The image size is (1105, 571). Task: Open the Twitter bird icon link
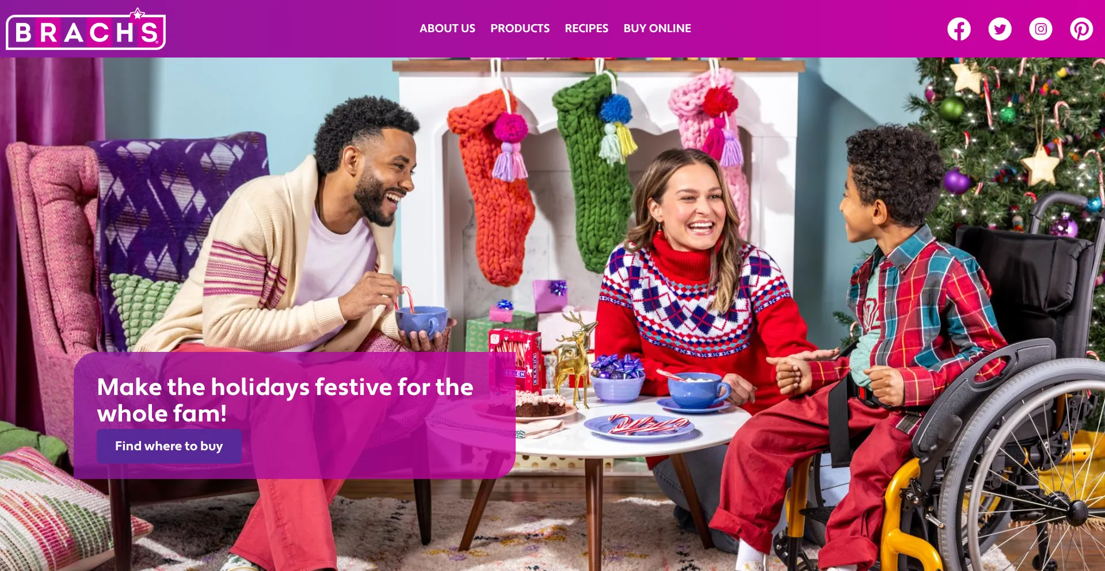point(1000,29)
